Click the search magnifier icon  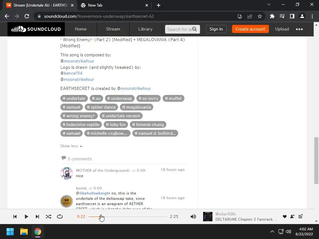pyautogui.click(x=194, y=29)
